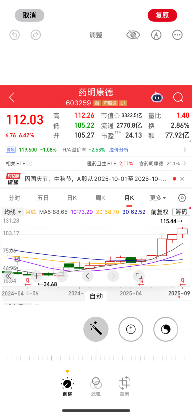Image resolution: width=192 pixels, height=416 pixels.
Task: Tap the 融 margin trading badge
Action: [97, 103]
